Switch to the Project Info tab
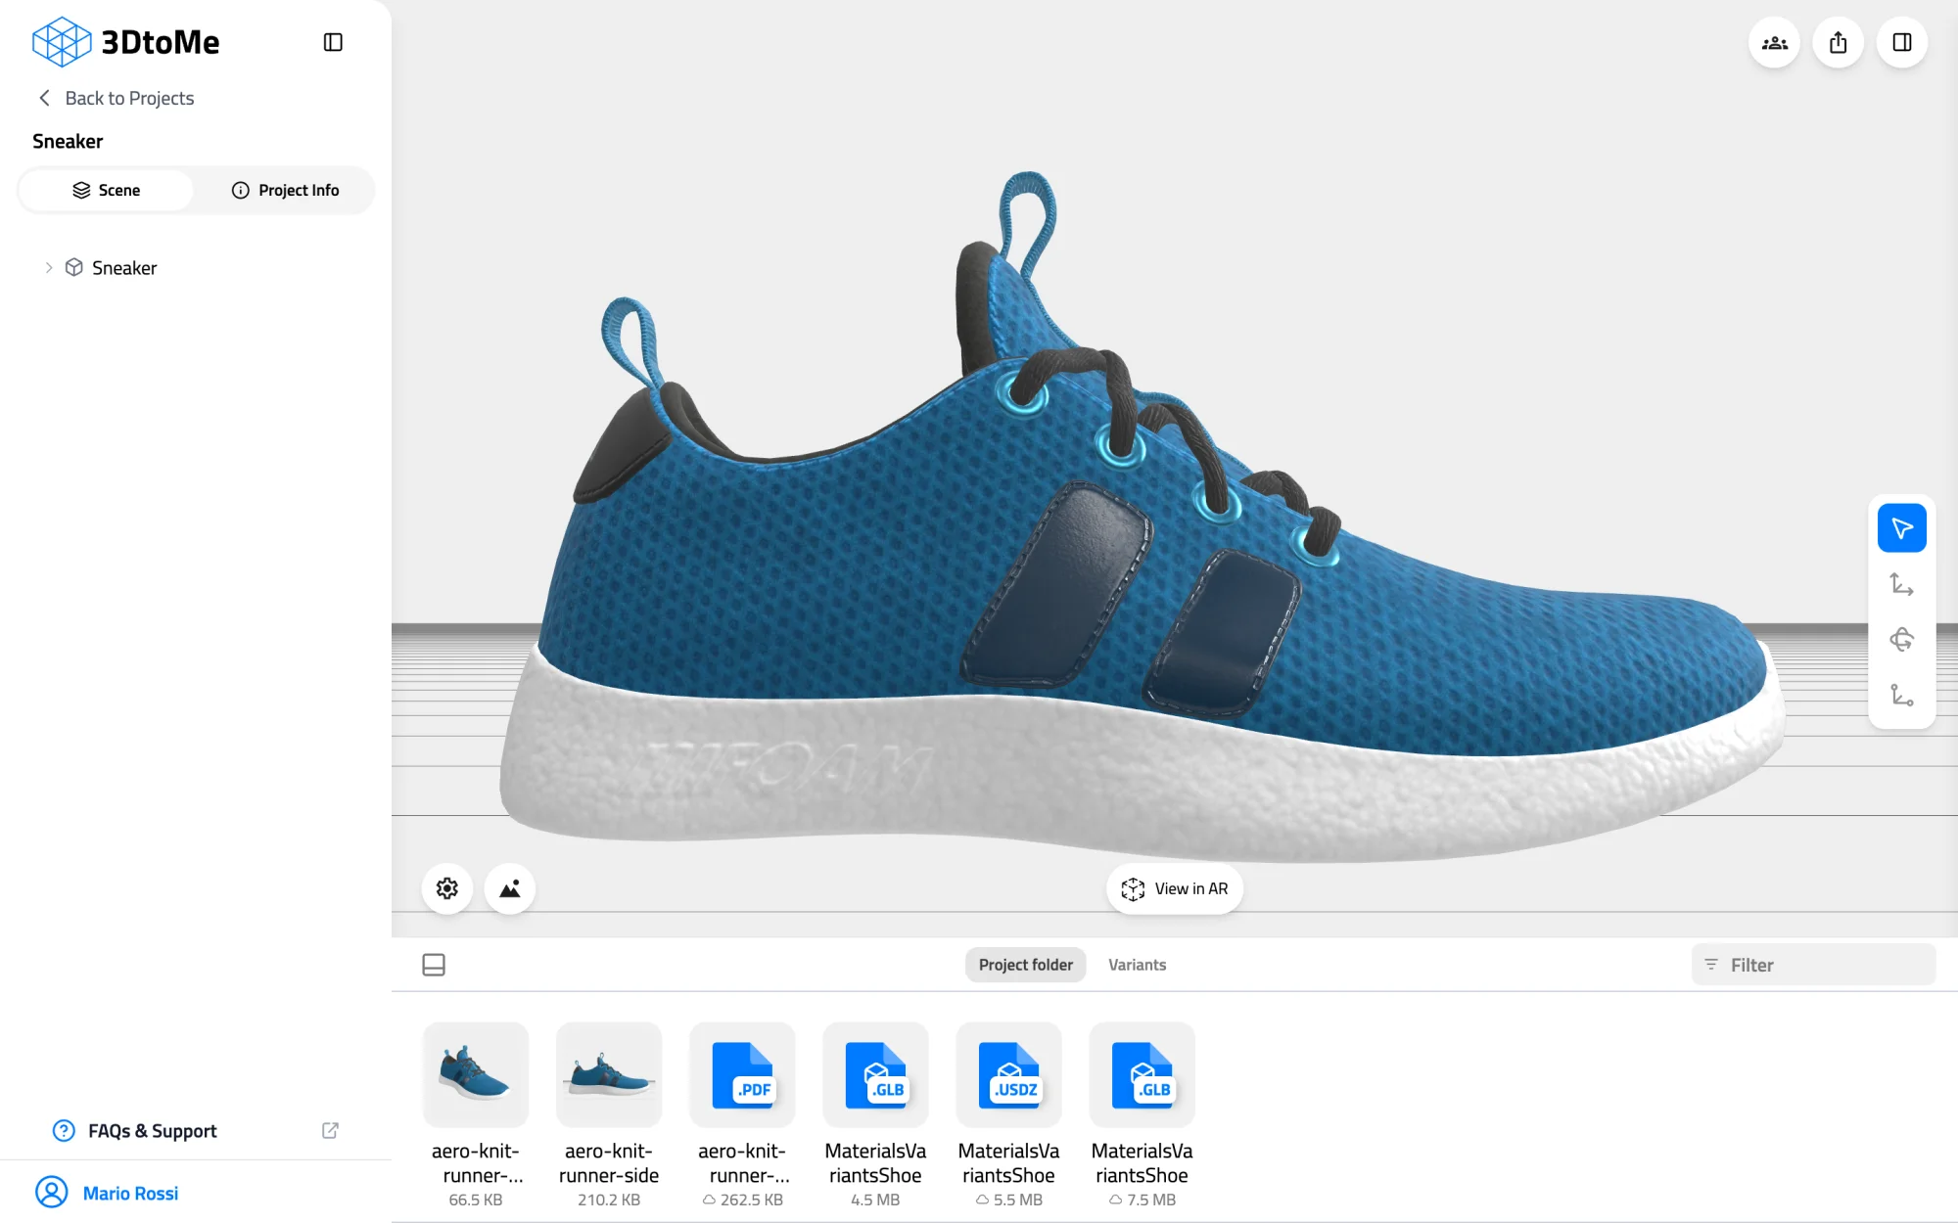 [285, 190]
